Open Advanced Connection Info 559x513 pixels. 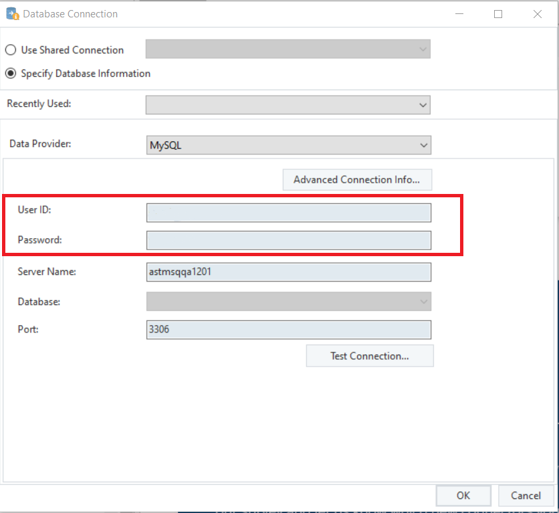coord(356,179)
